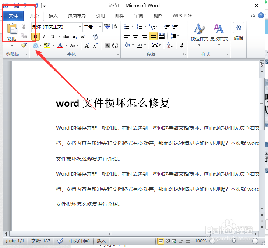Click the Copy icon in clipboard group
Image resolution: width=268 pixels, height=248 pixels.
[x=24, y=36]
